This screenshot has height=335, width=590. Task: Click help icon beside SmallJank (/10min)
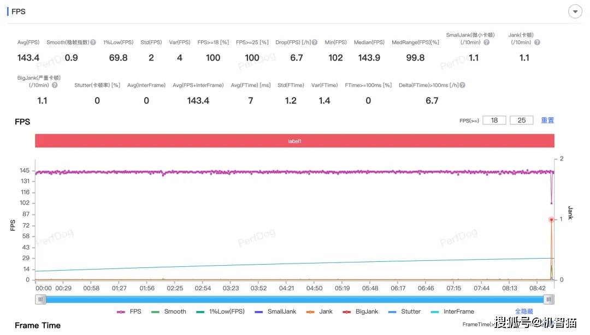[x=487, y=43]
